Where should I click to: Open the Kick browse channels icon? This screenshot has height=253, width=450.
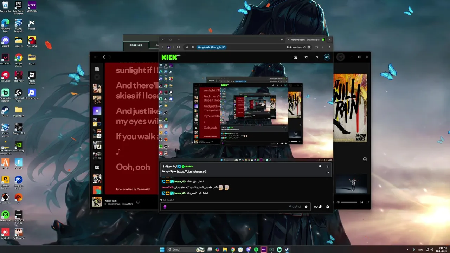point(295,57)
